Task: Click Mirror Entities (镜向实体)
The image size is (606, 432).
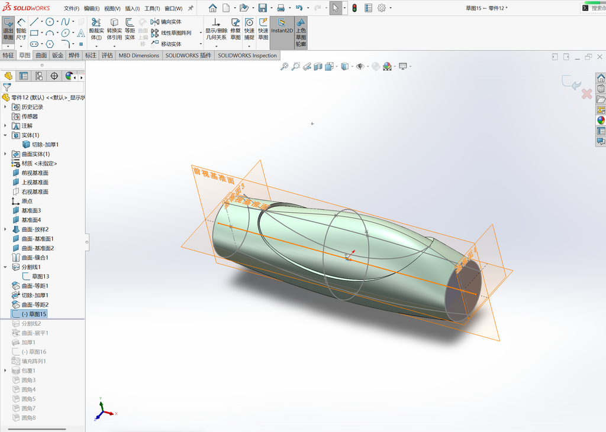Action: [166, 22]
